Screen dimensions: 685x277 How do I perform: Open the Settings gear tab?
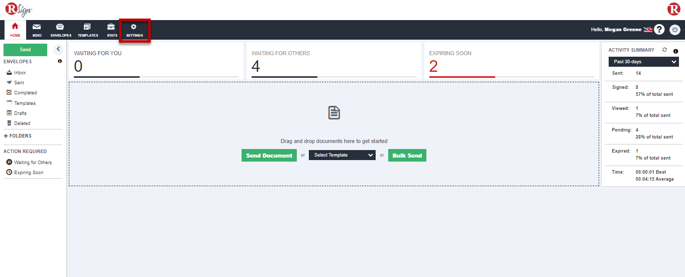click(x=134, y=30)
